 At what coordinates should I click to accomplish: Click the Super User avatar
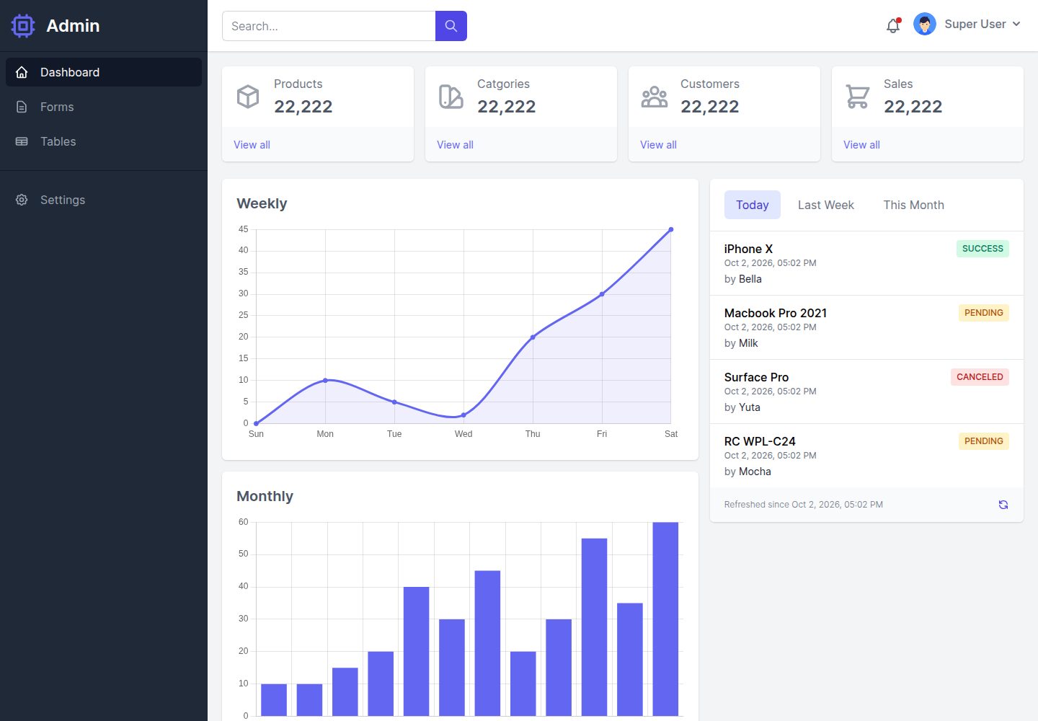(925, 24)
